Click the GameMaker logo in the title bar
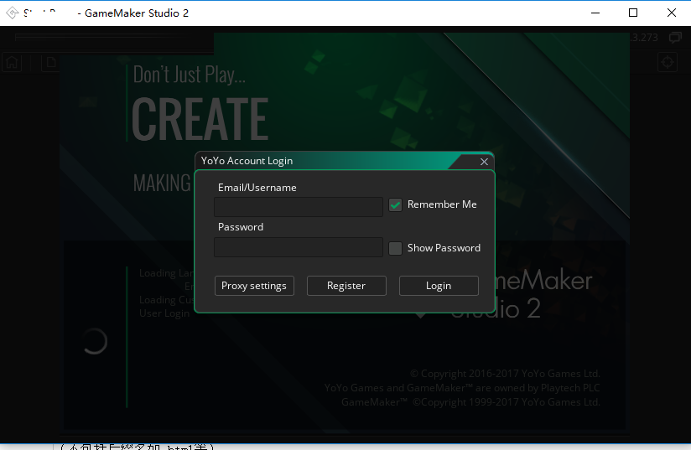The width and height of the screenshot is (691, 450). pos(13,13)
